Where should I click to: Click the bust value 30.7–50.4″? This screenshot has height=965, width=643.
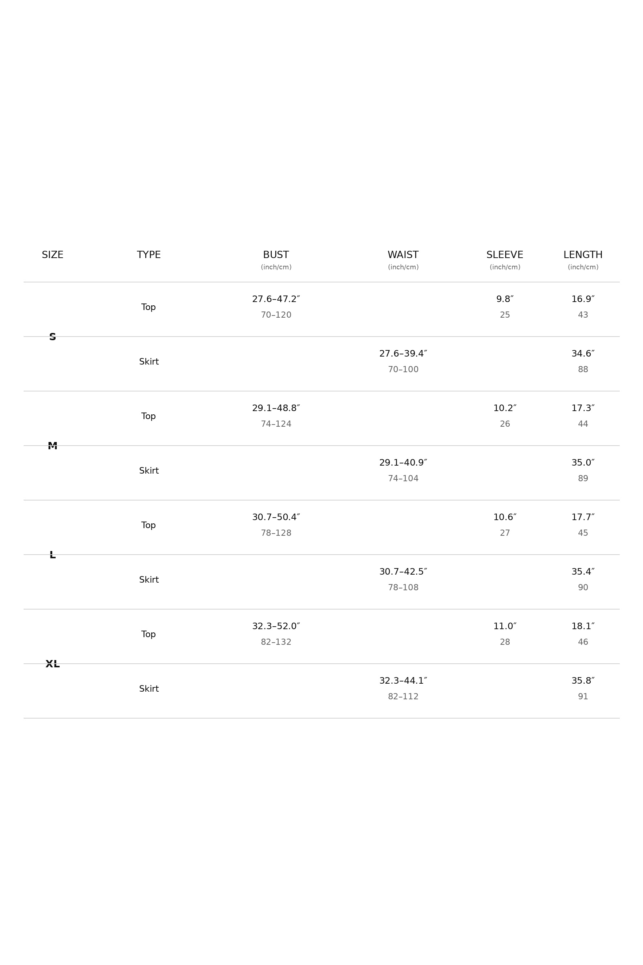(x=276, y=517)
